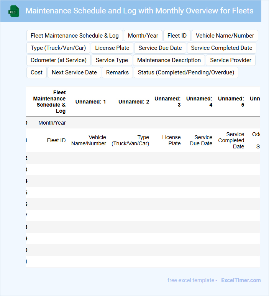
Task: Click the Service Type tag
Action: [x=112, y=60]
